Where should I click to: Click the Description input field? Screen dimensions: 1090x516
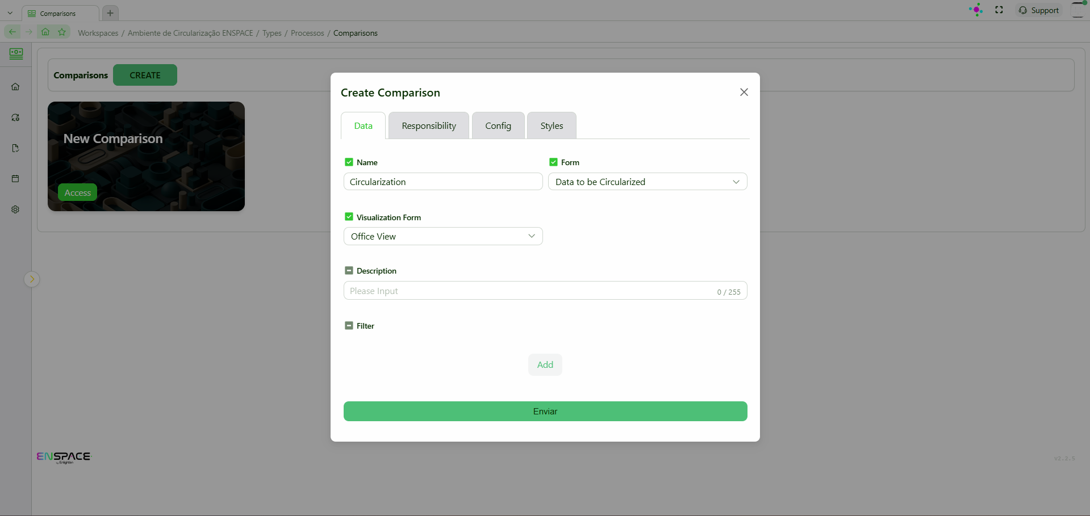pos(545,291)
